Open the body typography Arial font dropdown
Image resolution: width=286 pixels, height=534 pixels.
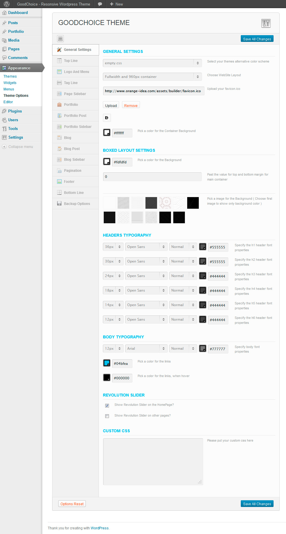coord(146,349)
